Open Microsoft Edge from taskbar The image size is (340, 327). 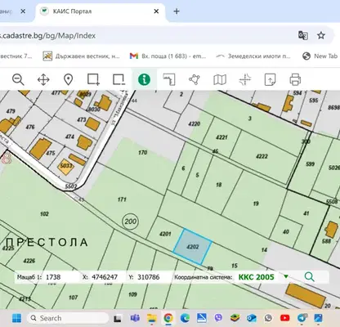pos(186,318)
